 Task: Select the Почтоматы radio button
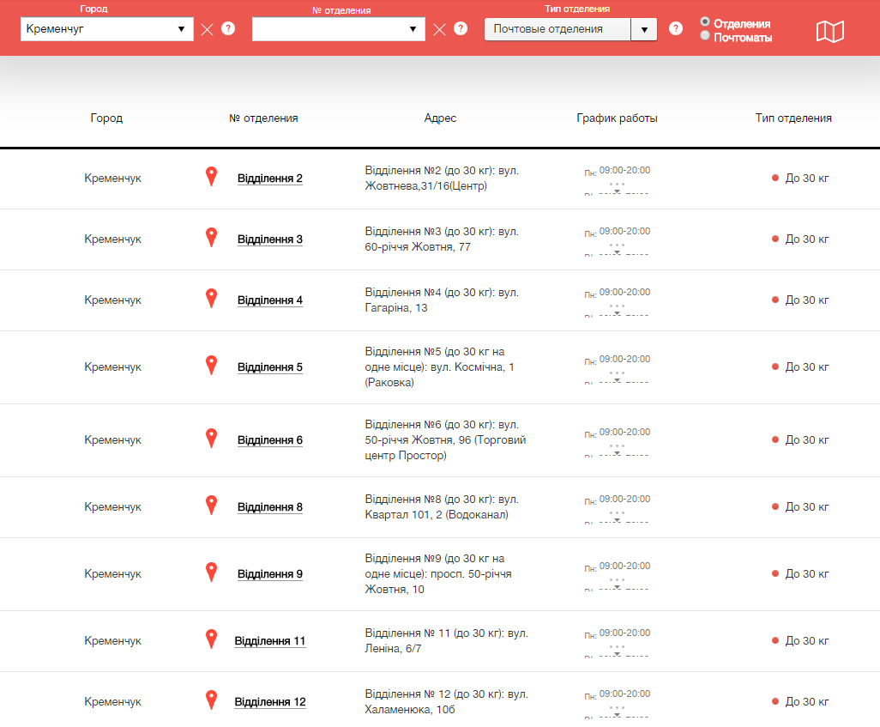click(705, 36)
